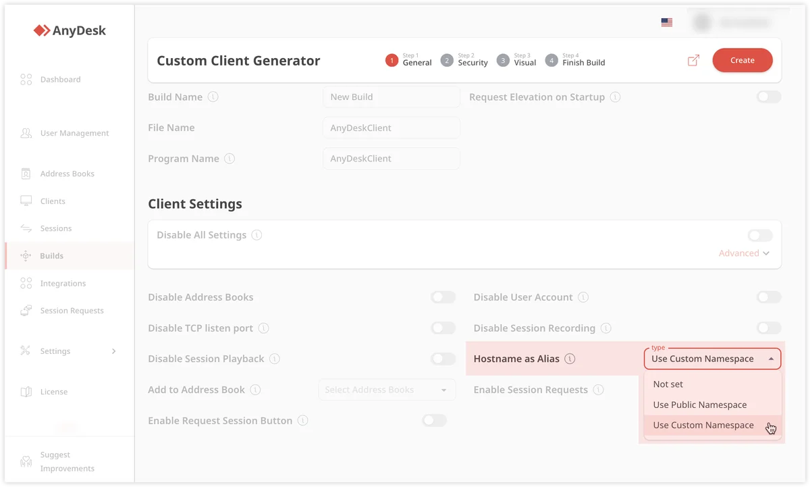This screenshot has width=810, height=487.
Task: Click the Session Requests icon
Action: [26, 311]
